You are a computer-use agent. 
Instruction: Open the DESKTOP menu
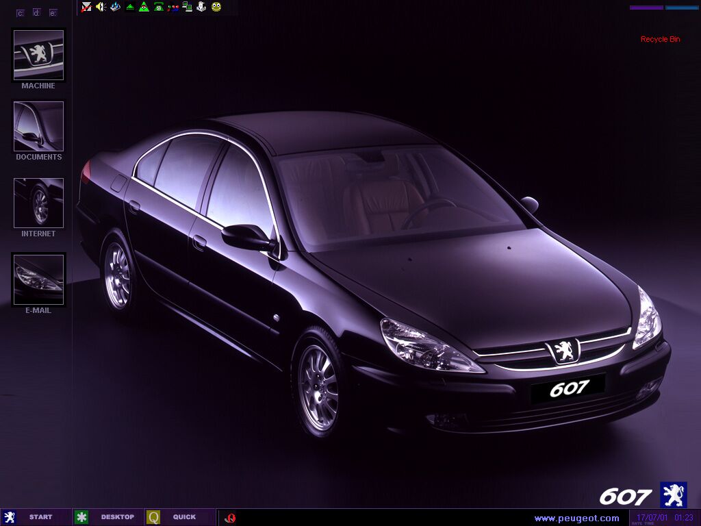118,517
